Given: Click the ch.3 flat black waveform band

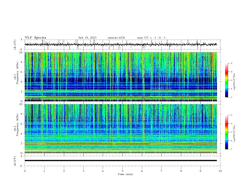Looking at the screenshot, I should click(121, 161).
